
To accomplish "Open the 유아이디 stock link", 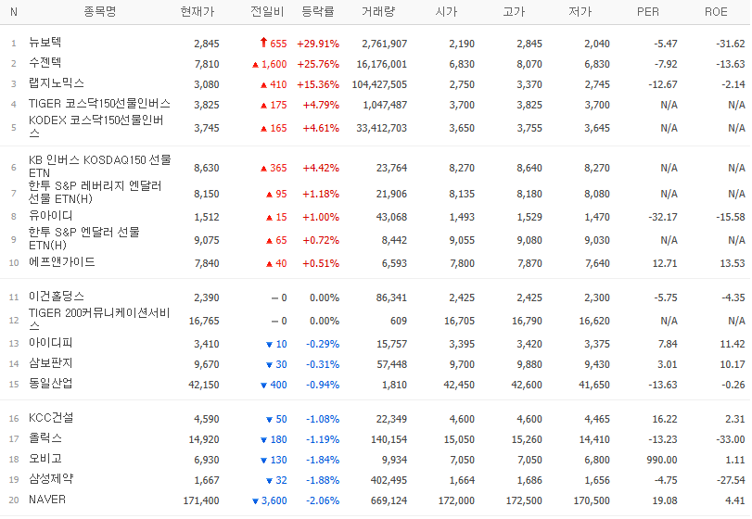I will pyautogui.click(x=50, y=216).
